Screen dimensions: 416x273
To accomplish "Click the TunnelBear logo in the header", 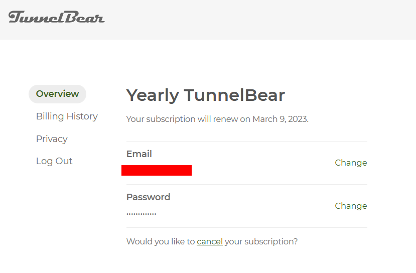I will (57, 17).
